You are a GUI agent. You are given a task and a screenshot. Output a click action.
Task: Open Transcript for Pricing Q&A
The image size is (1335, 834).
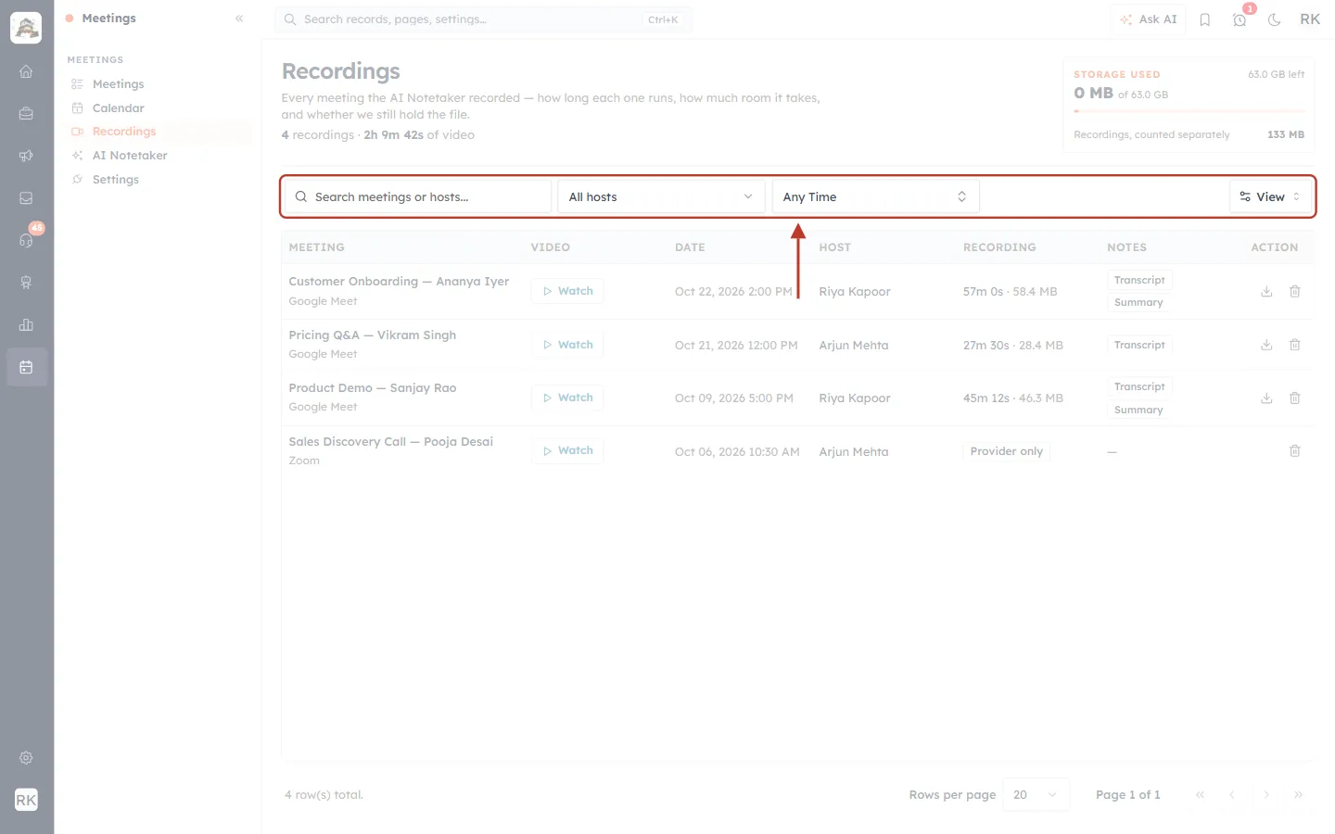pos(1139,345)
